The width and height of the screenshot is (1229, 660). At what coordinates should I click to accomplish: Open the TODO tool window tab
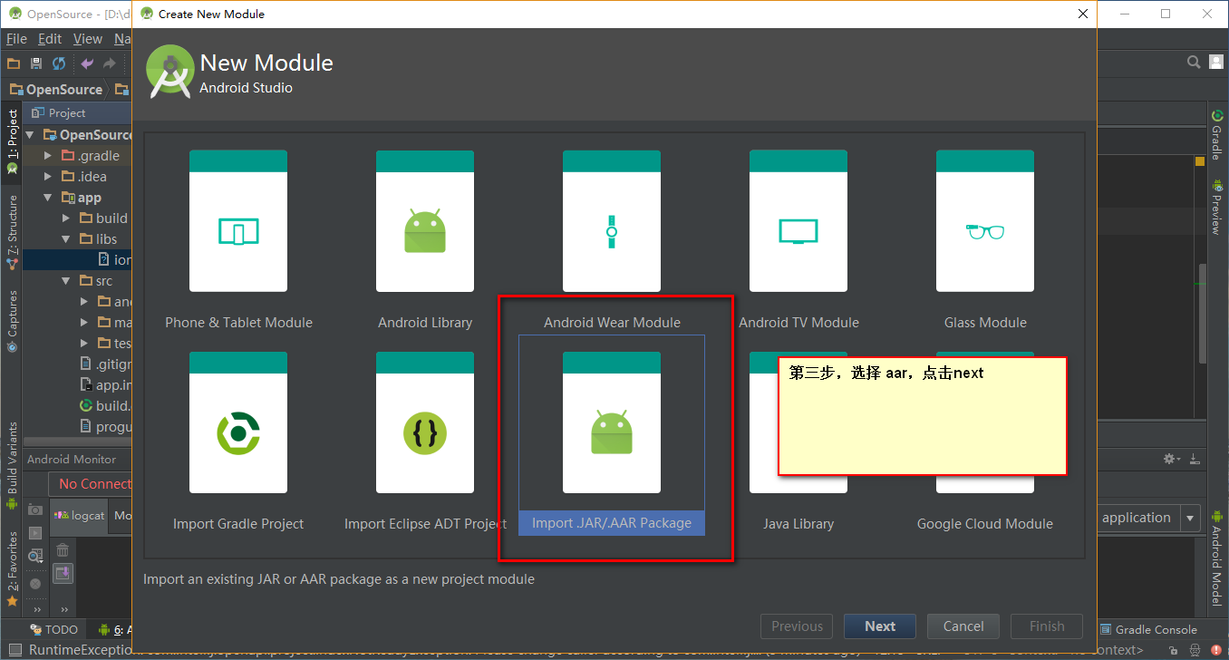(54, 629)
